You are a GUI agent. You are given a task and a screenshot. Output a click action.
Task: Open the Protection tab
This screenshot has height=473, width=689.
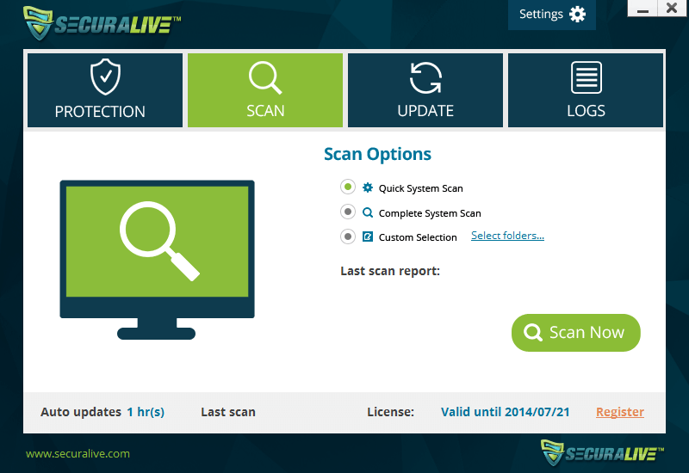coord(104,90)
